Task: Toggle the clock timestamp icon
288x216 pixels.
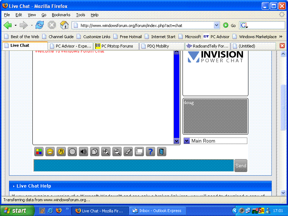Action: [x=72, y=152]
